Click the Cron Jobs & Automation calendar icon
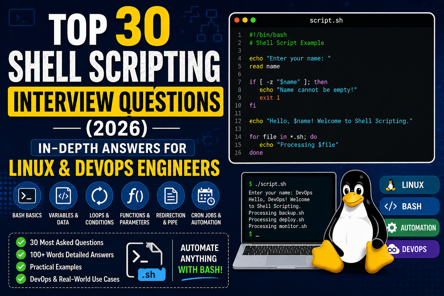The image size is (444, 296). 206,196
